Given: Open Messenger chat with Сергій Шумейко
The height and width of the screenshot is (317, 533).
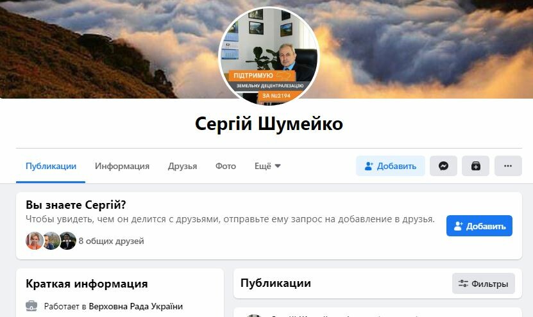Looking at the screenshot, I should click(x=443, y=166).
